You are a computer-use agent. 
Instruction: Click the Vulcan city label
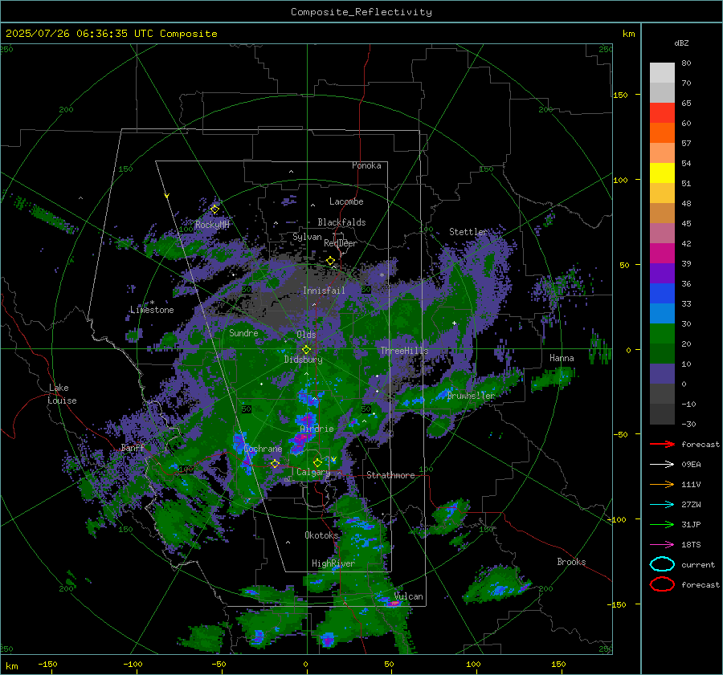408,596
